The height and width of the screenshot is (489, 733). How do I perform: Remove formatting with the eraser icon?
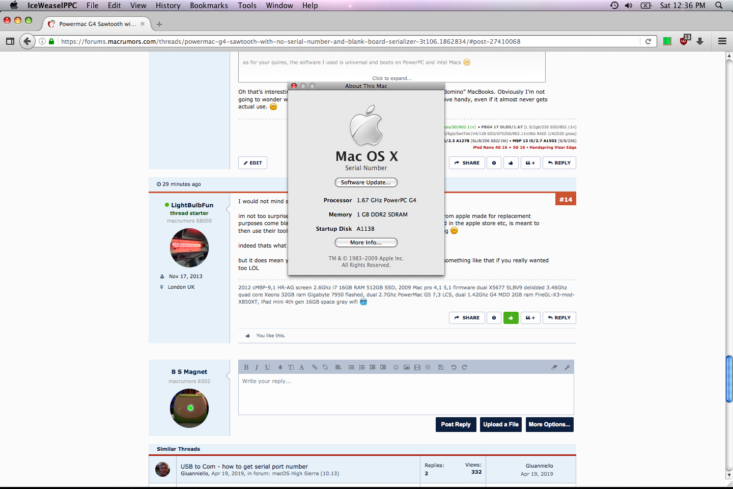click(x=554, y=367)
